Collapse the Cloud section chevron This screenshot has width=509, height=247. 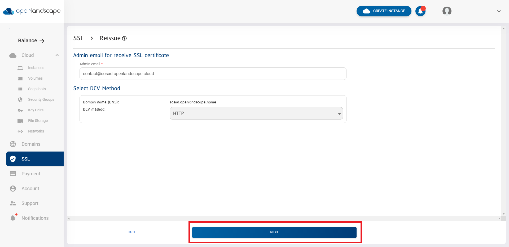tap(57, 55)
